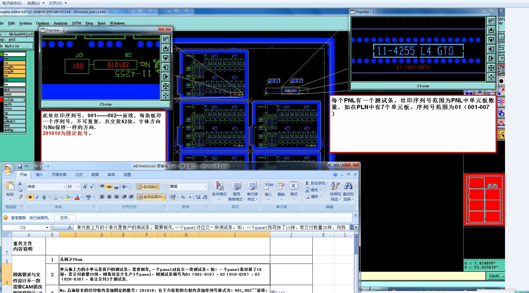The height and width of the screenshot is (293, 529).
Task: Select the drl layer in layer list
Action: point(14,90)
